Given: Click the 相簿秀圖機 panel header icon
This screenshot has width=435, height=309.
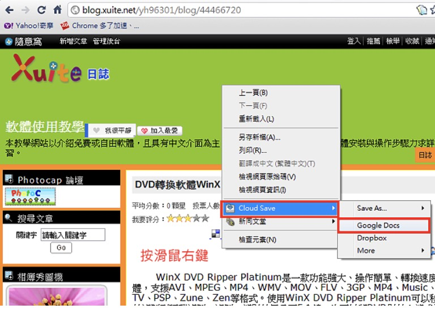Looking at the screenshot, I should pyautogui.click(x=9, y=276).
